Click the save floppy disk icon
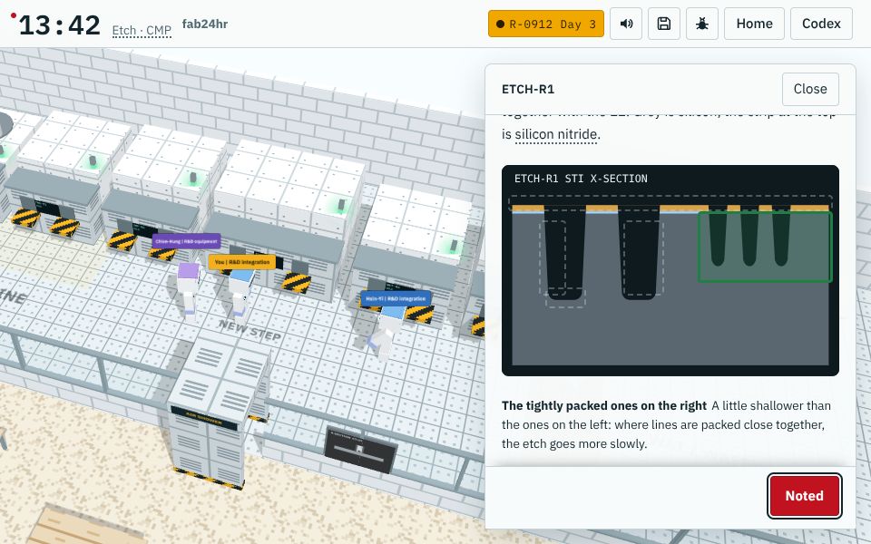Screen dimensions: 871x544 pyautogui.click(x=664, y=24)
